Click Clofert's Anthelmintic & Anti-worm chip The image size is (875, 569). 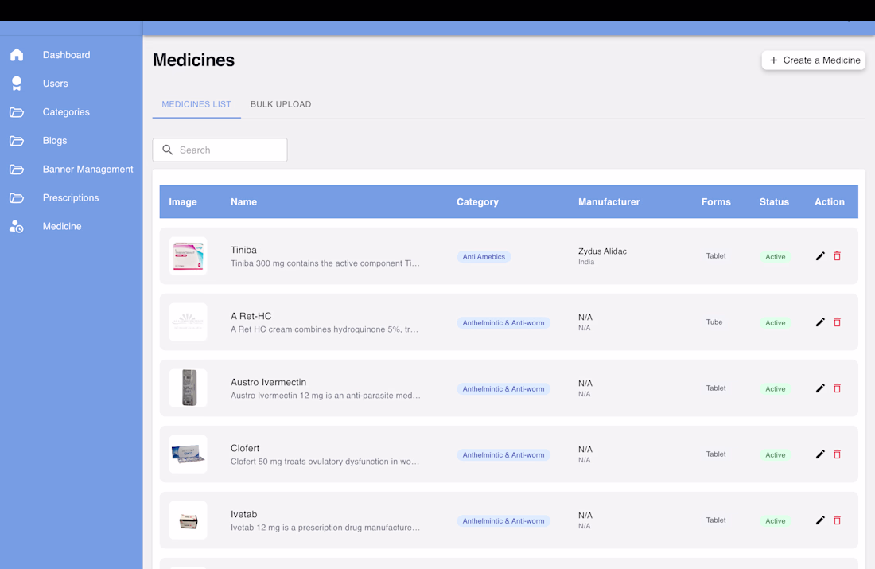[504, 455]
